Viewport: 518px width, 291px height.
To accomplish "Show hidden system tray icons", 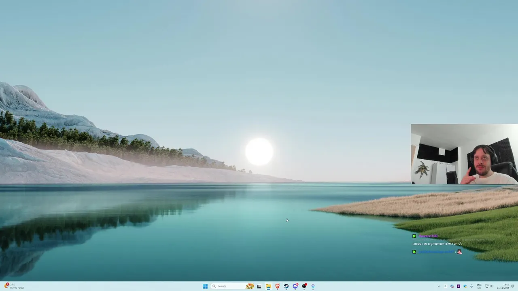I will click(439, 286).
